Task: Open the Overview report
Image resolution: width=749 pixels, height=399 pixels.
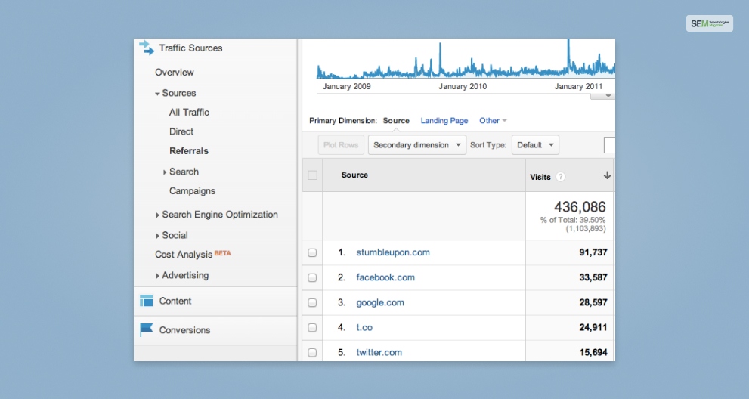Action: point(175,72)
